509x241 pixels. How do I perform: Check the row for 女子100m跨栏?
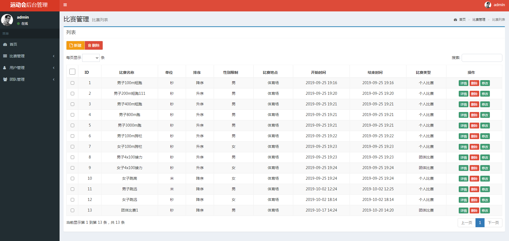pos(72,147)
